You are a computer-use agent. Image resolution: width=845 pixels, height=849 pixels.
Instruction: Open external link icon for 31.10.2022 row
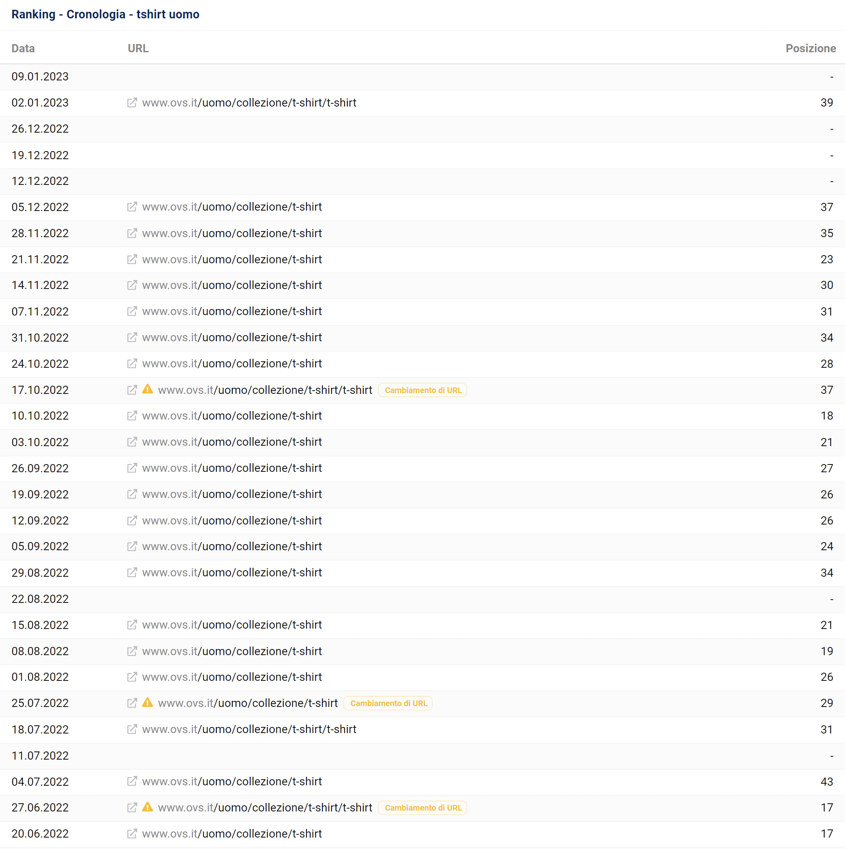pyautogui.click(x=132, y=338)
